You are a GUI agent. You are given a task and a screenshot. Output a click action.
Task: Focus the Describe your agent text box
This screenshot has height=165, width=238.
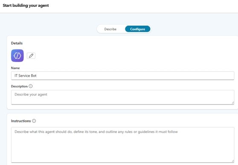[x=123, y=97]
